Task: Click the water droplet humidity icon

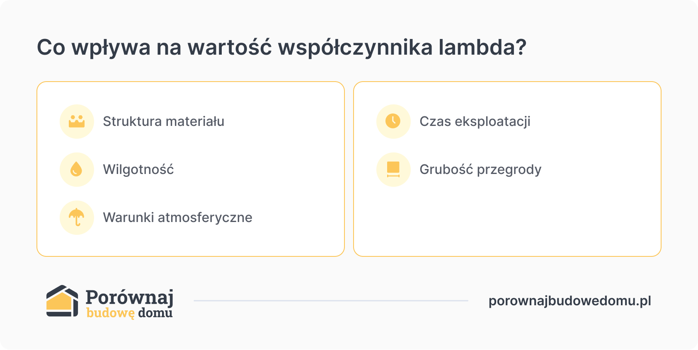Action: [x=77, y=169]
